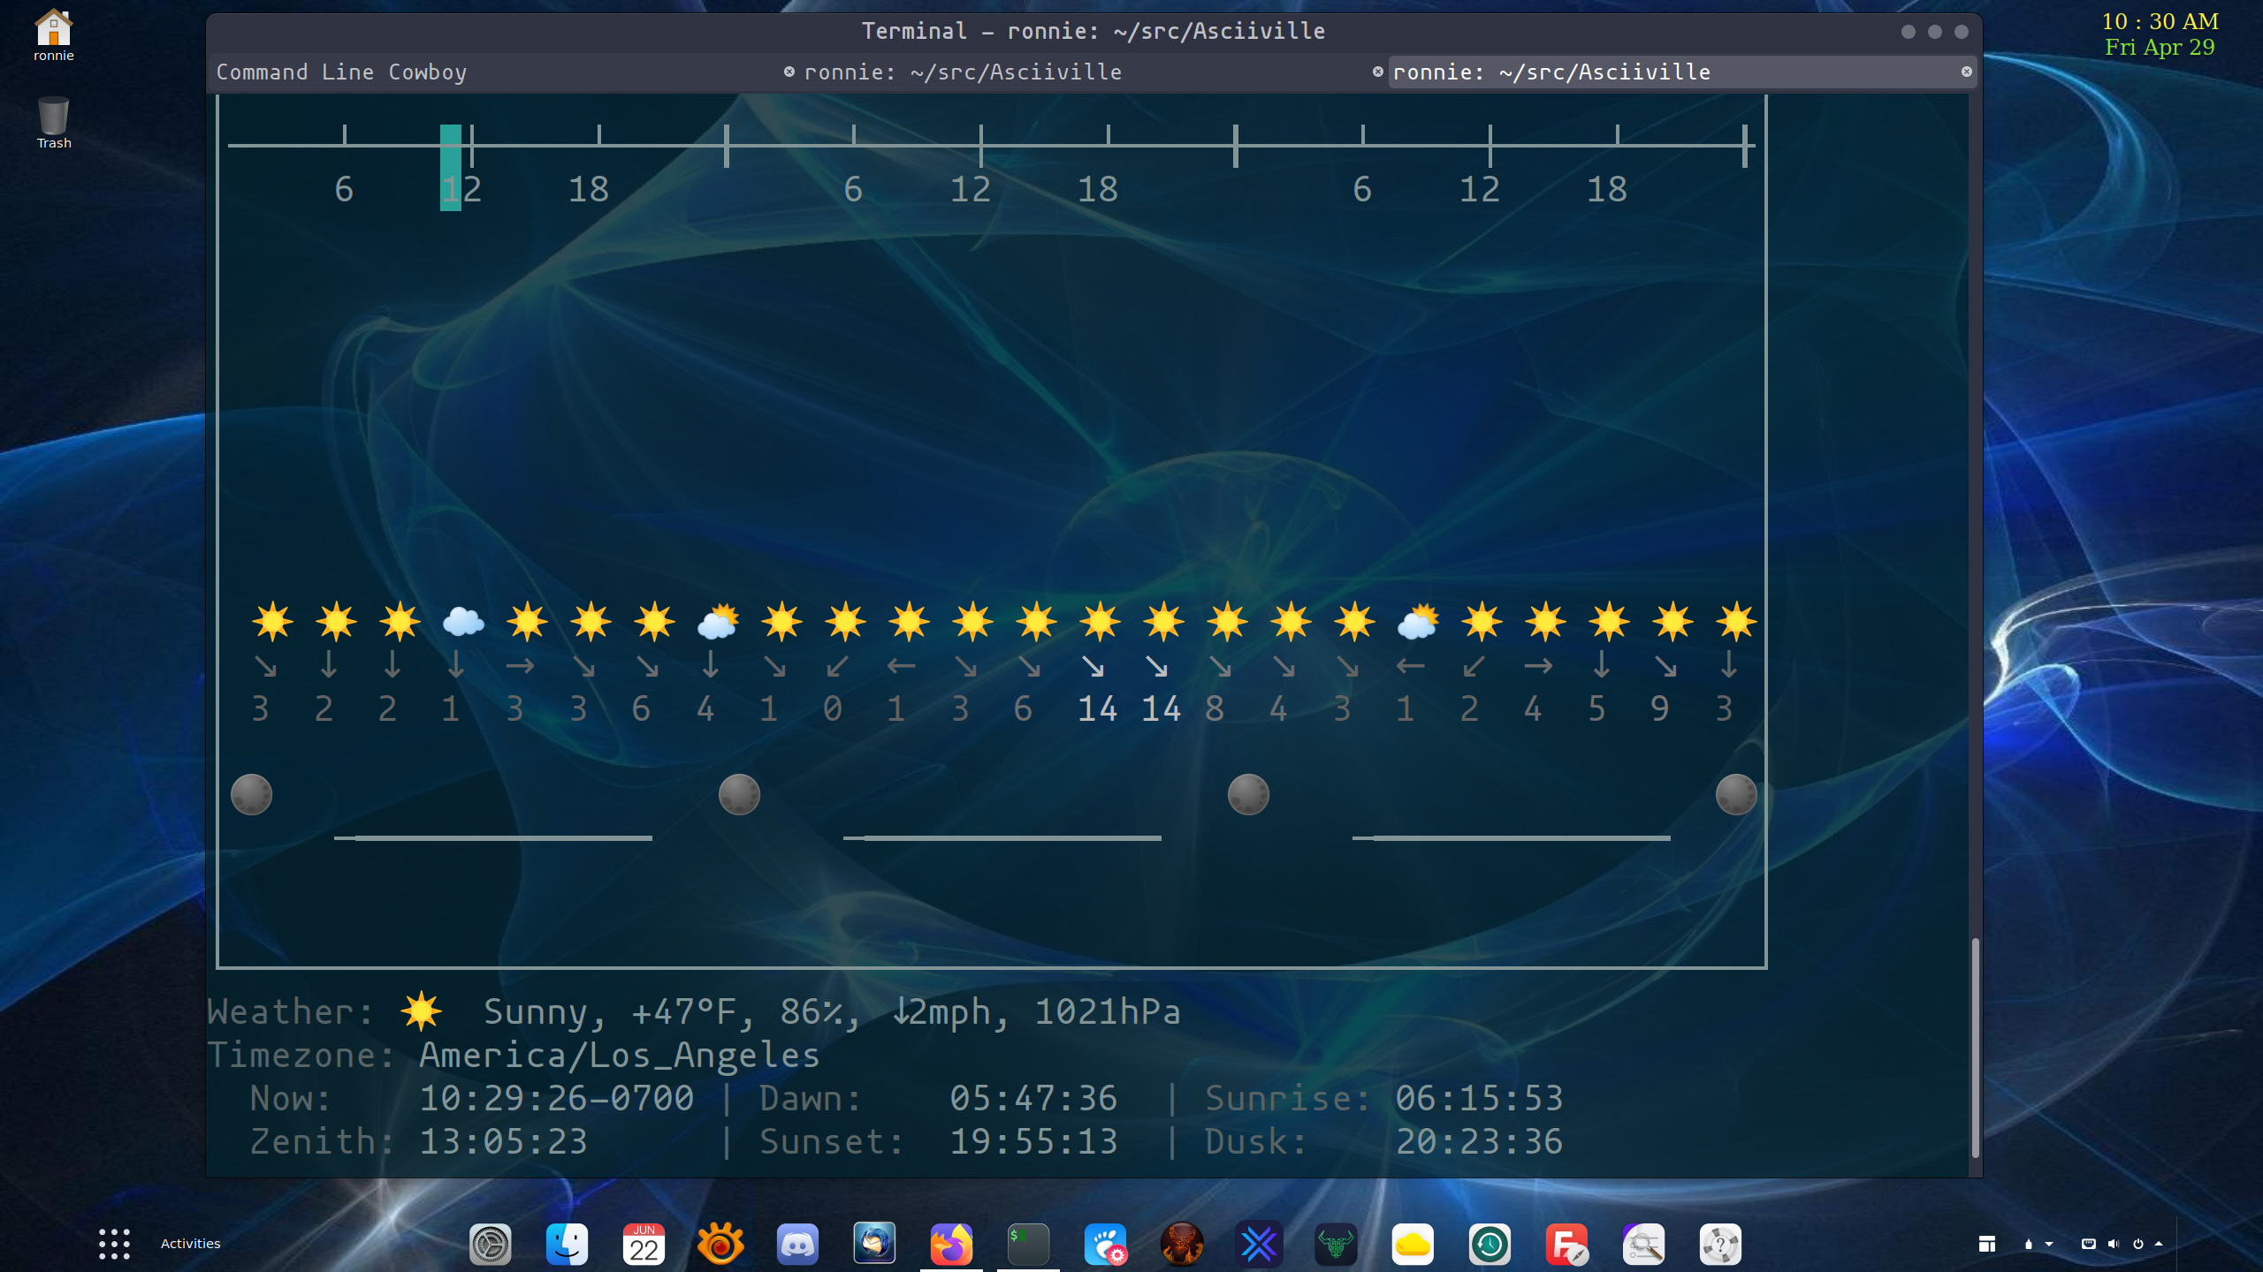Image resolution: width=2263 pixels, height=1272 pixels.
Task: Click the volume icon in system tray
Action: [2113, 1244]
